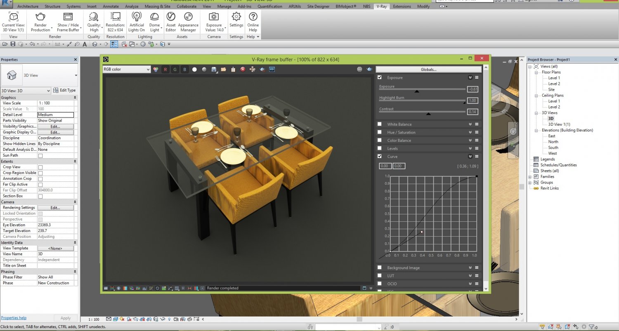Enable the White Balance correction checkbox
Screen dimensions: 619x331
[380, 124]
